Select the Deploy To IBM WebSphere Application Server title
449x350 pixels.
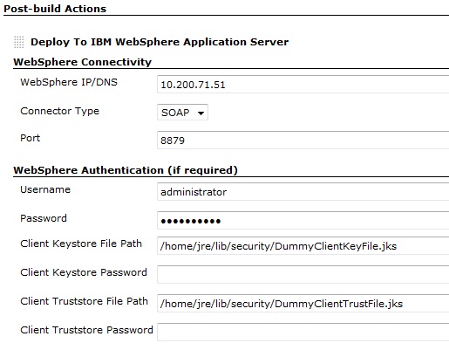coord(160,42)
